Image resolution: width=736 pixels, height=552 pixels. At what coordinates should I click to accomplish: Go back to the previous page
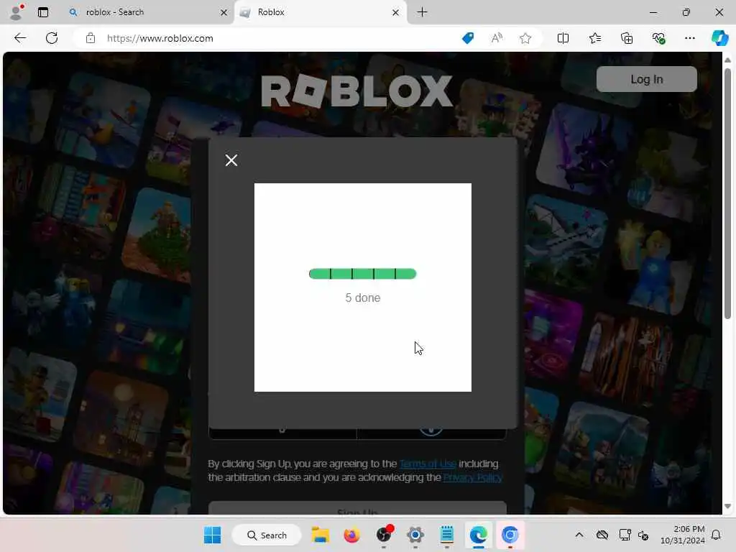20,38
